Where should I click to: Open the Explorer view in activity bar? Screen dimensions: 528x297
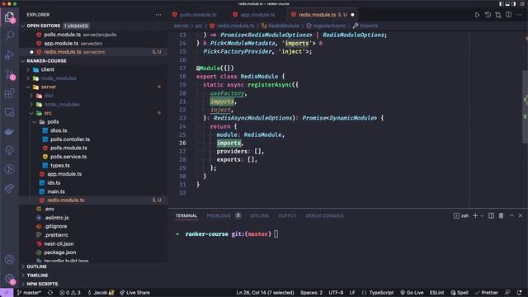point(9,16)
